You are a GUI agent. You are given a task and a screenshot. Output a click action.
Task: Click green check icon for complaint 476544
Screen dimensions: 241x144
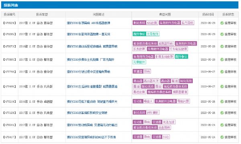222,125
